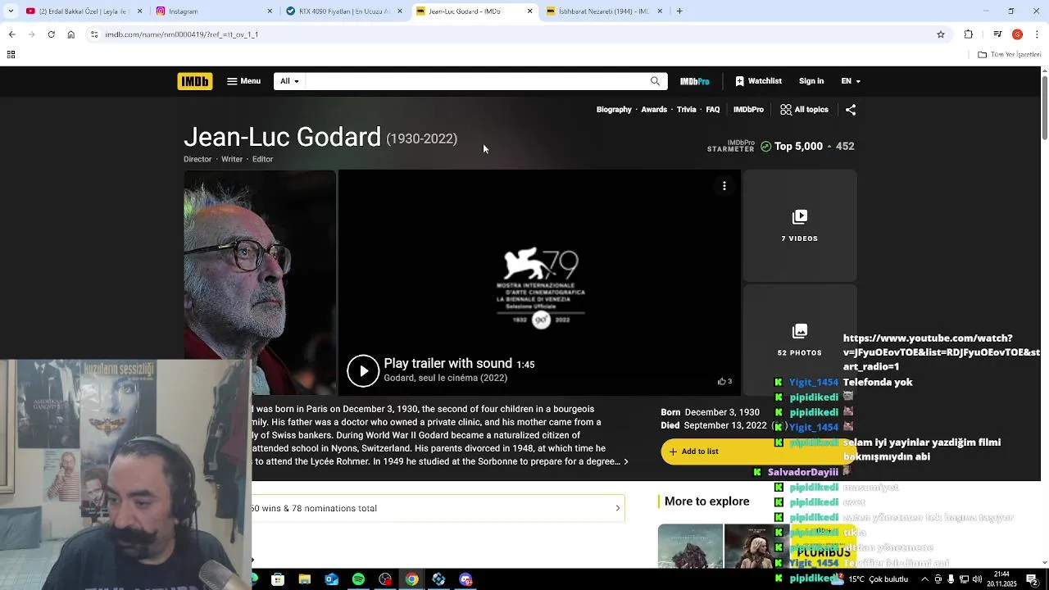Open Chrome from the taskbar

[x=411, y=579]
